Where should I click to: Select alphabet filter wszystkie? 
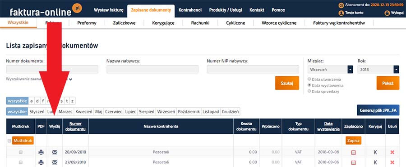pos(17,101)
